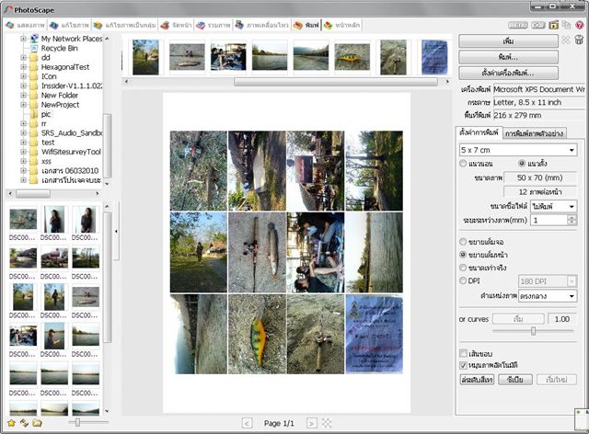Click the yellow folder icon in the top-right toolbar
This screenshot has height=434, width=589.
click(554, 25)
